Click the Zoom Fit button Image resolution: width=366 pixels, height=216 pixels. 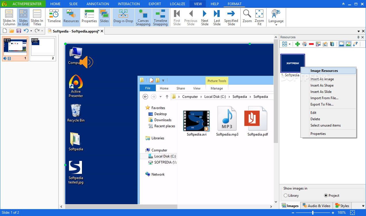(x=259, y=18)
